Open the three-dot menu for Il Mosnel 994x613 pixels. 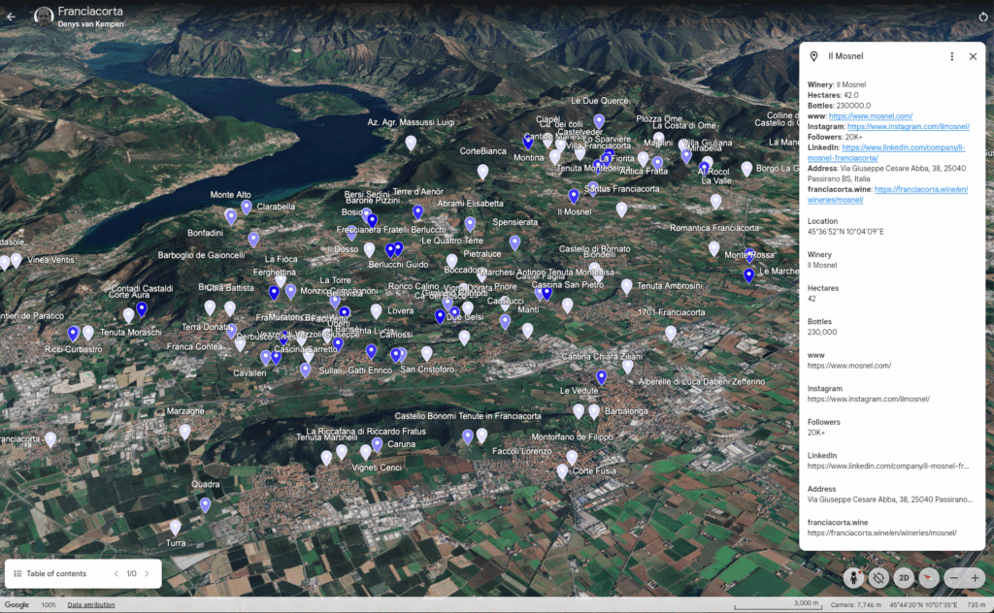point(951,56)
